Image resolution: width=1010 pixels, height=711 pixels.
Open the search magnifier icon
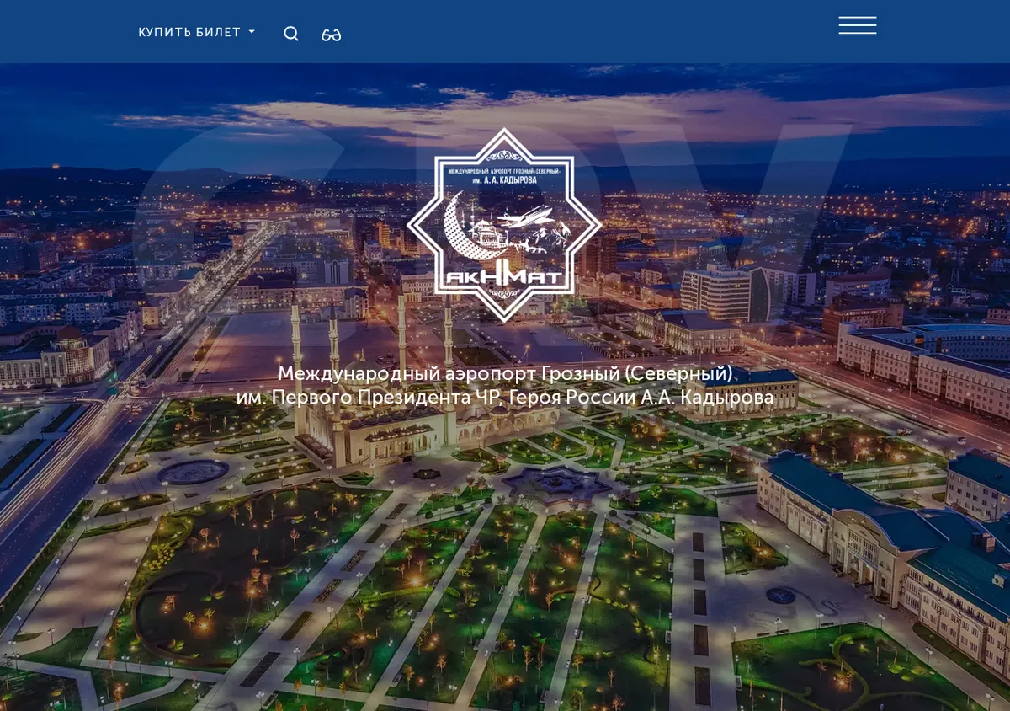(x=291, y=34)
